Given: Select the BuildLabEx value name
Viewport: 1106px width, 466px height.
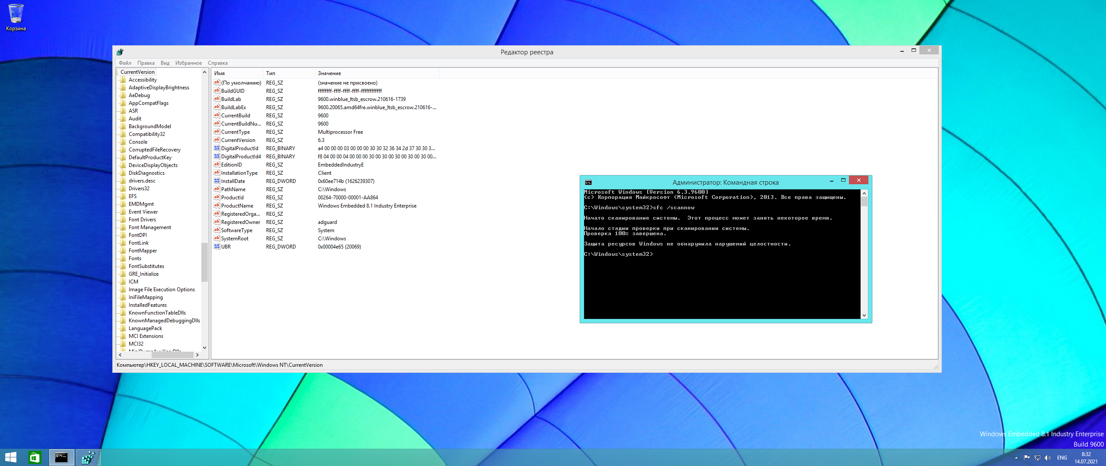Looking at the screenshot, I should [234, 107].
